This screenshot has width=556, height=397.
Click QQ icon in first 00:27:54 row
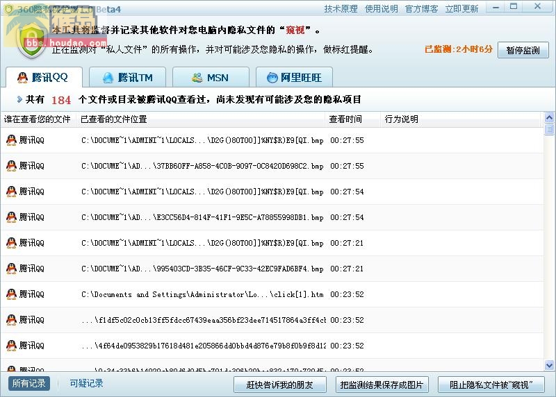[x=11, y=192]
